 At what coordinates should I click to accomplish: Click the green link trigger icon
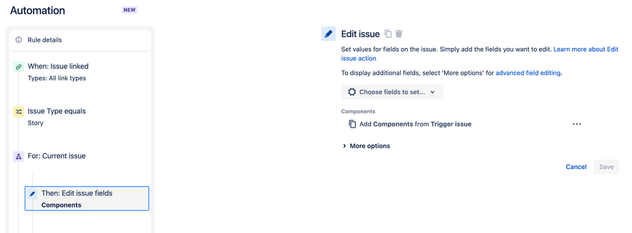[18, 67]
